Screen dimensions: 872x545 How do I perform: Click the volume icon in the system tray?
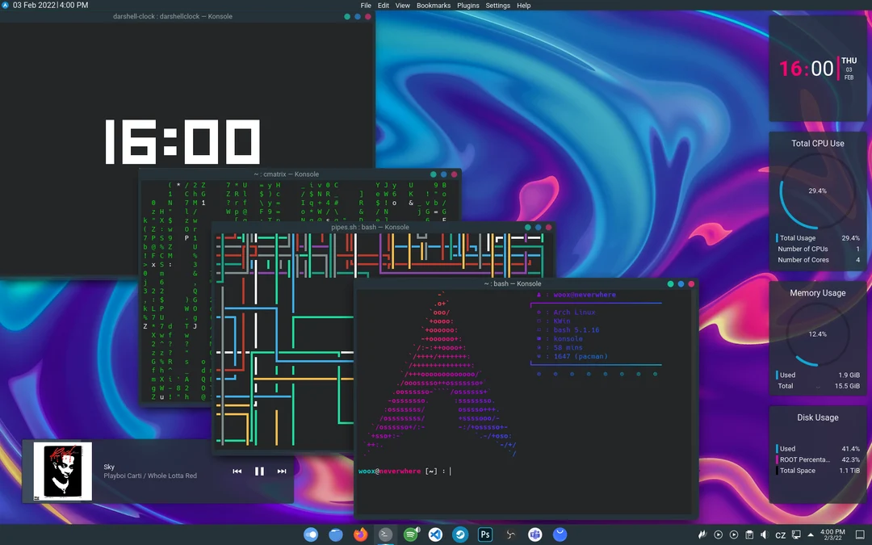click(x=764, y=535)
